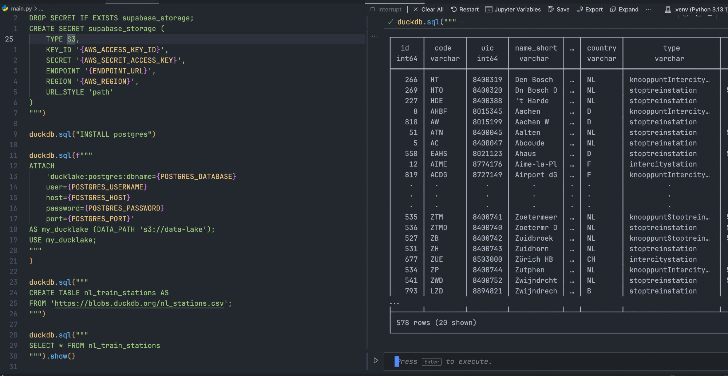Click the 'Zutphen' station cell

[530, 270]
